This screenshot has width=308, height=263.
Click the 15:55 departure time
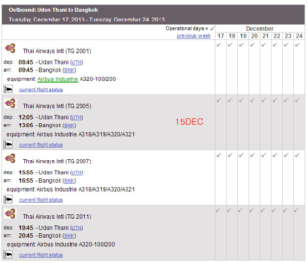(x=26, y=172)
